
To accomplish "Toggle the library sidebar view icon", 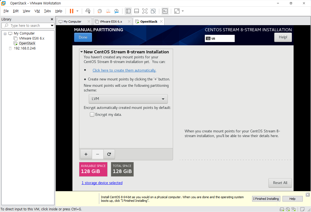I will pos(128,11).
